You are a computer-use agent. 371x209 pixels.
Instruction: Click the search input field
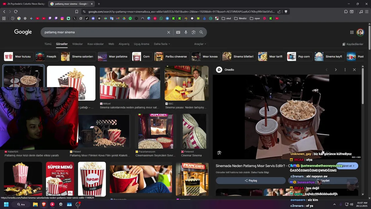(104, 32)
